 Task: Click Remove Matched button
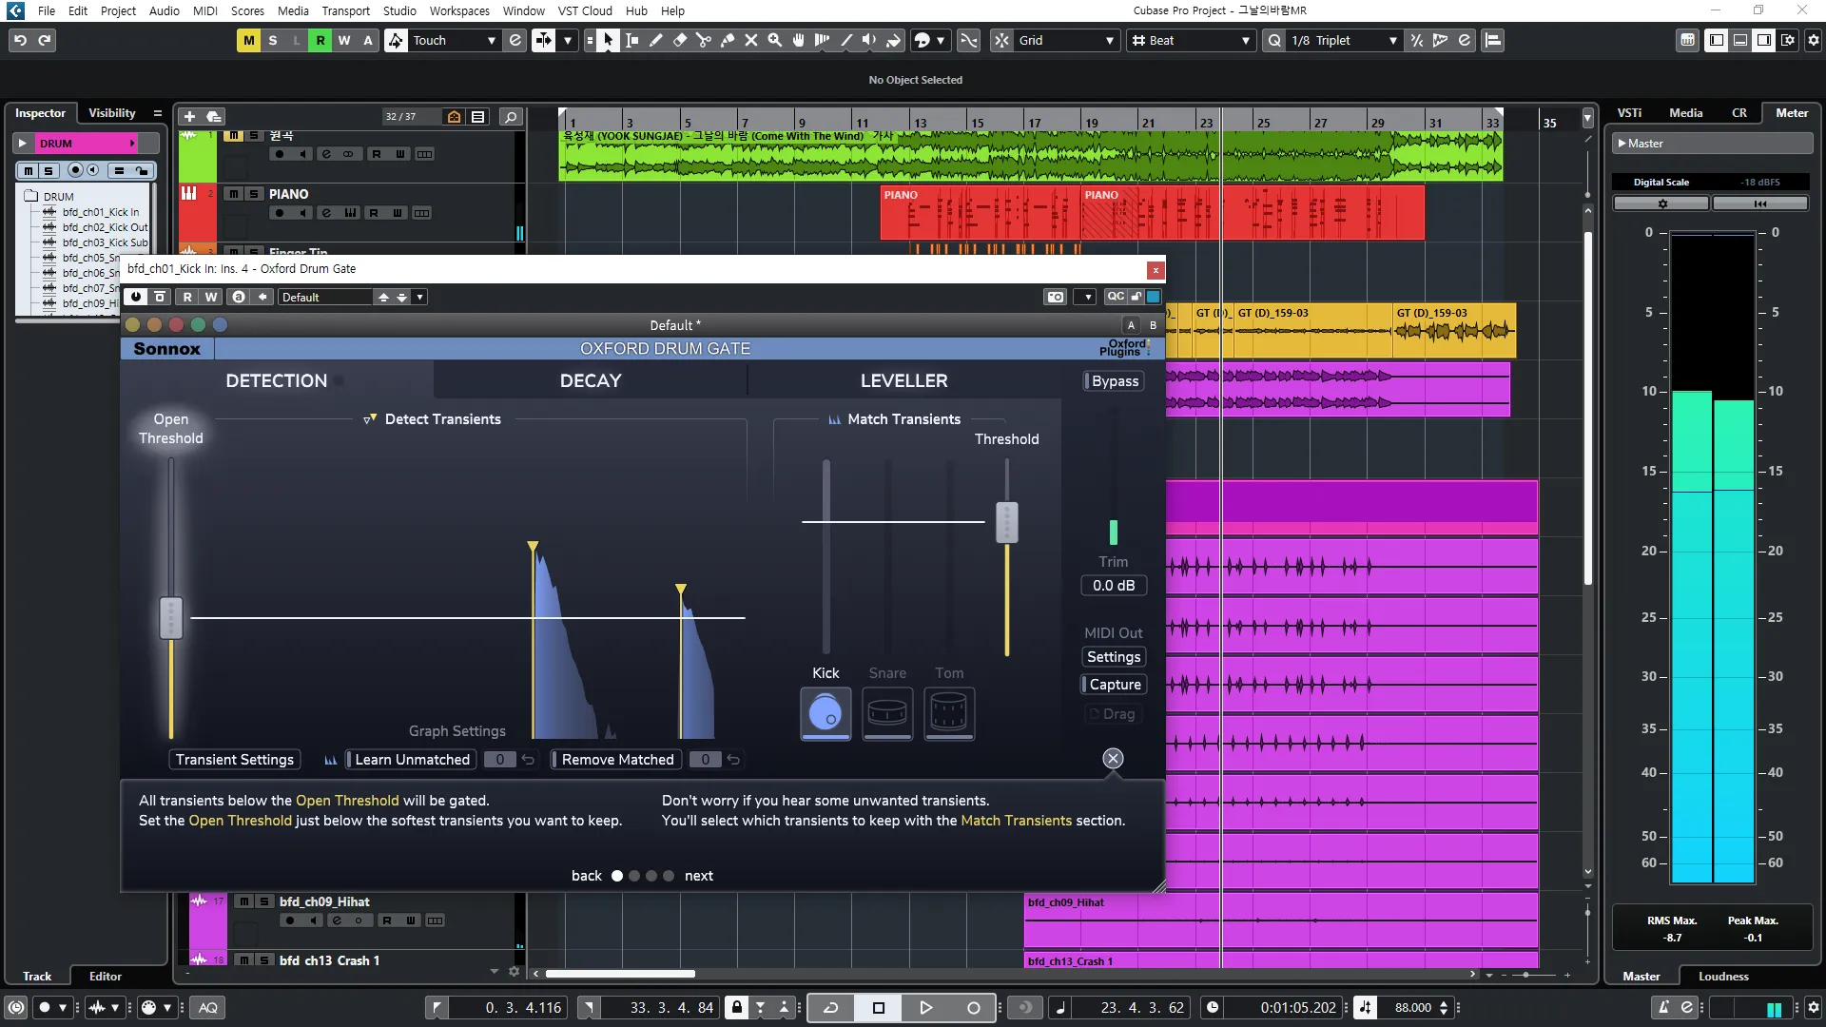coord(617,759)
